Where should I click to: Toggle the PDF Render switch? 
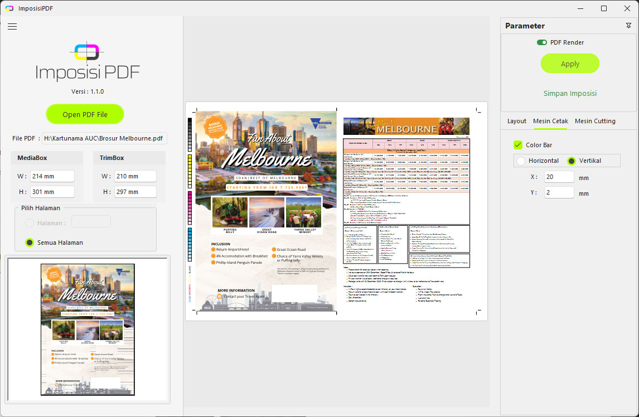coord(542,42)
